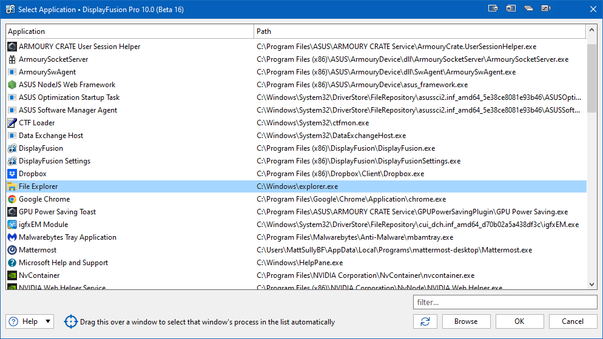Click the Data Exchange Host icon
603x339 pixels.
(12, 136)
